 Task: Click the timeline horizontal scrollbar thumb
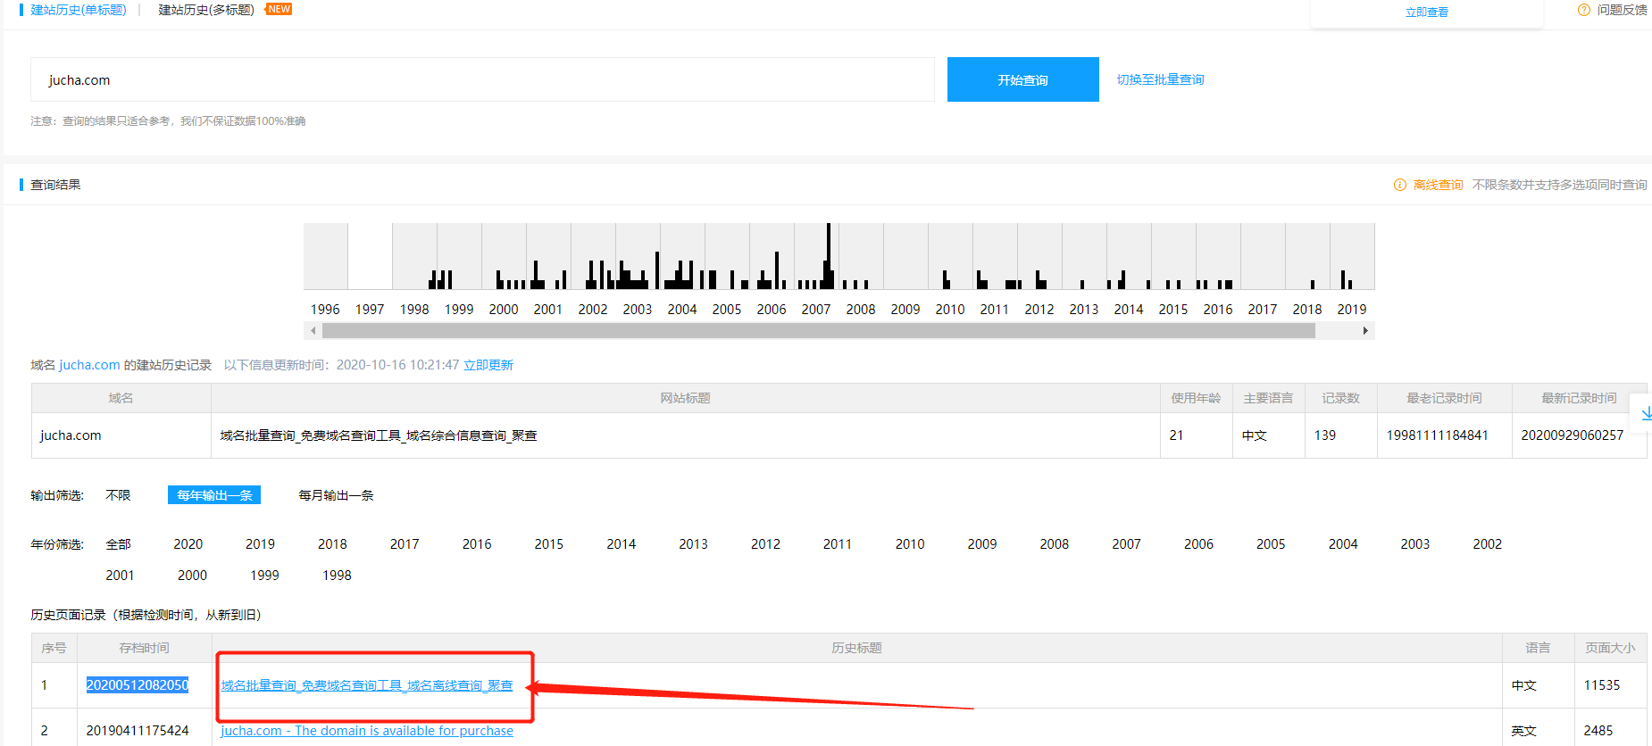point(818,331)
